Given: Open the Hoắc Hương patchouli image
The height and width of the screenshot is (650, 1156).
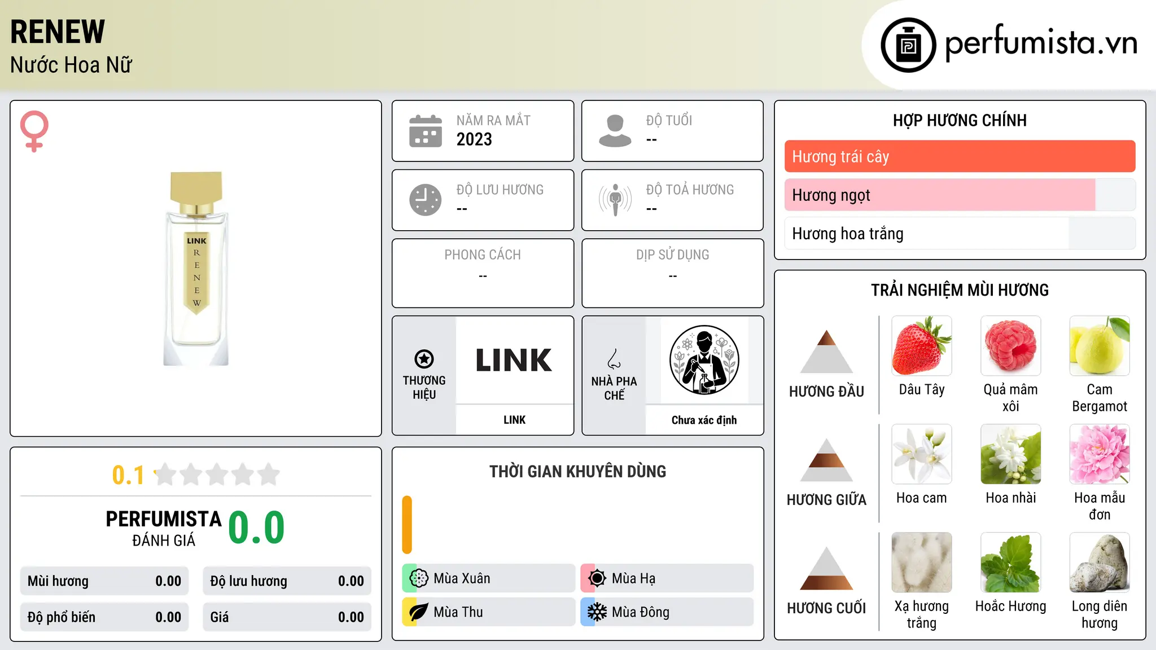Looking at the screenshot, I should click(1011, 563).
